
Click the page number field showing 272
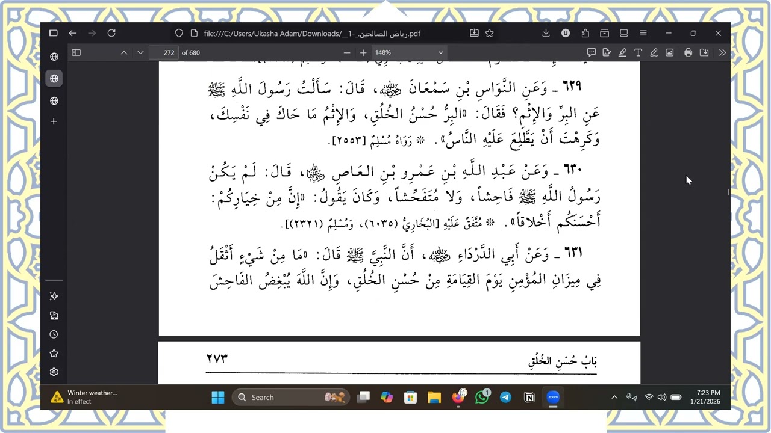[x=164, y=52]
